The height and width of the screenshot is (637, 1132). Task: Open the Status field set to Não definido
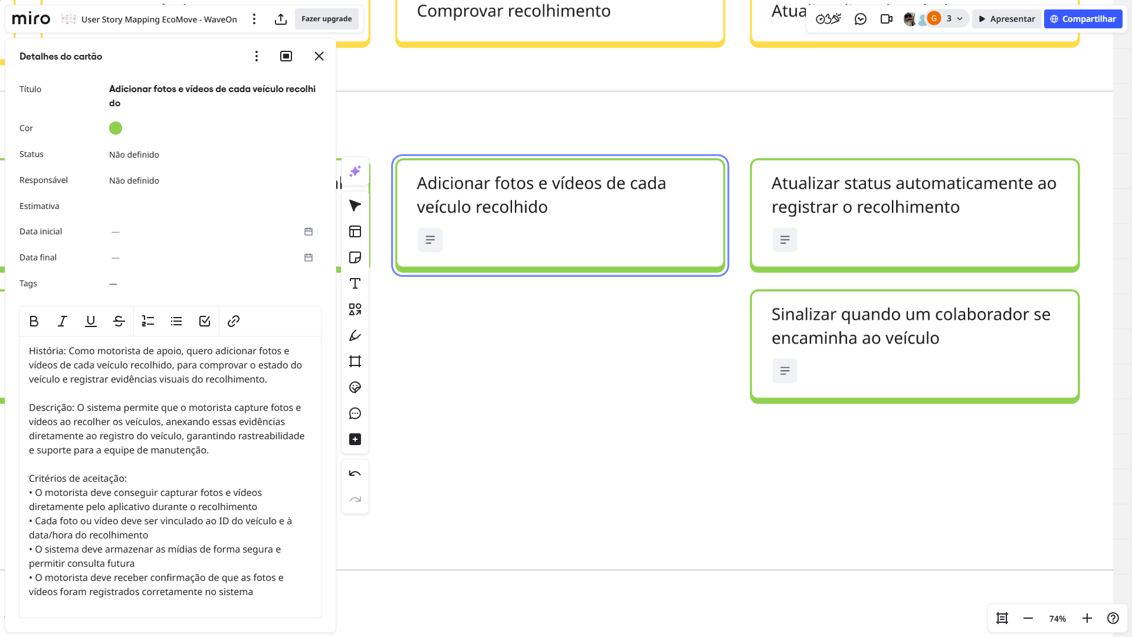(x=134, y=155)
